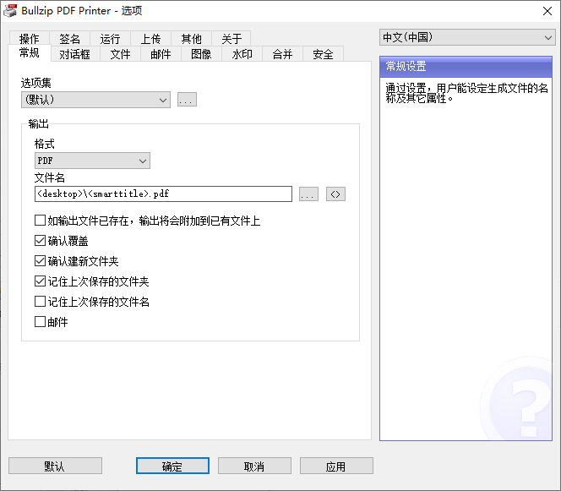The width and height of the screenshot is (561, 491).
Task: Go to the 图像 tab
Action: click(x=201, y=54)
